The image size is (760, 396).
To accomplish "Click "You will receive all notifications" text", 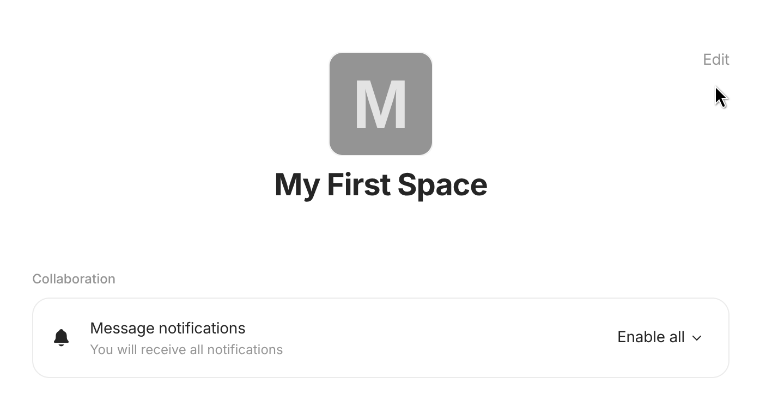I will (186, 349).
